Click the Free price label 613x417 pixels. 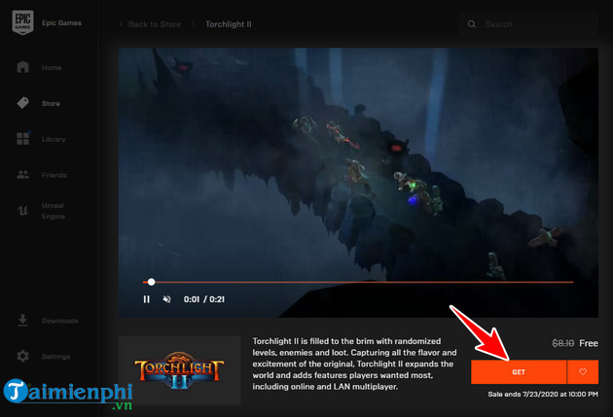coord(589,343)
